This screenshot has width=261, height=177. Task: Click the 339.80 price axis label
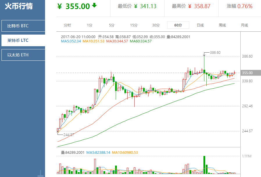tap(247, 81)
